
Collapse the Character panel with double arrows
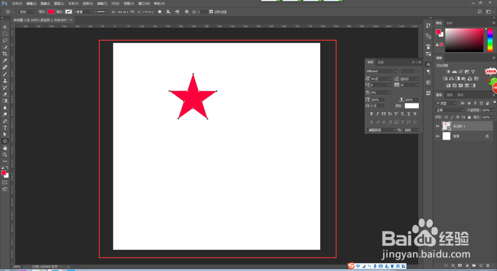[x=414, y=63]
